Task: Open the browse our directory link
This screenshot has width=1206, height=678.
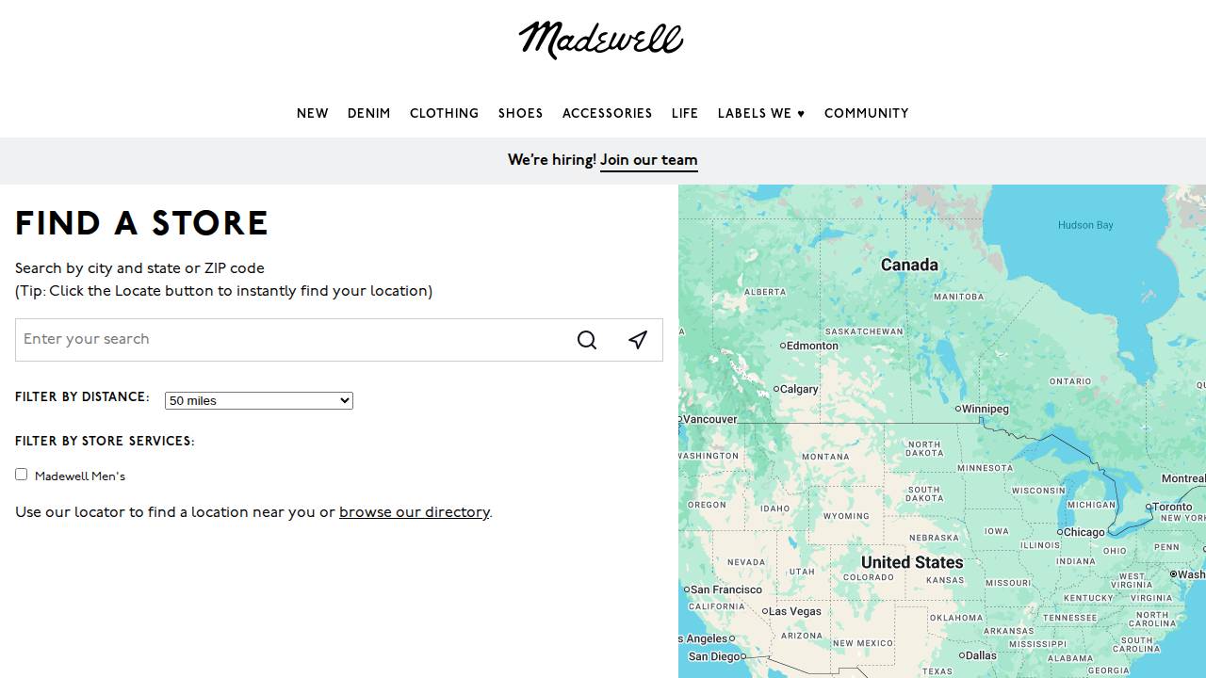Action: coord(414,512)
